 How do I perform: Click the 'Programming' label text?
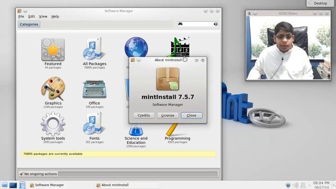pyautogui.click(x=177, y=138)
